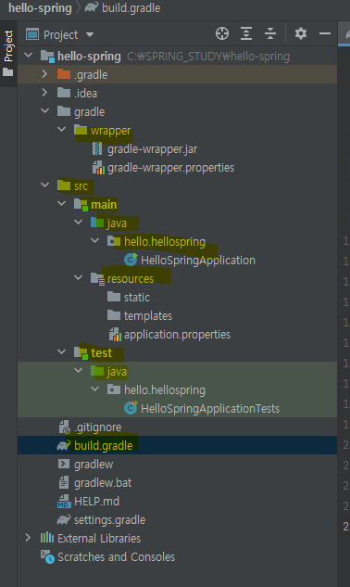Select the wrapper folder label

pyautogui.click(x=111, y=131)
